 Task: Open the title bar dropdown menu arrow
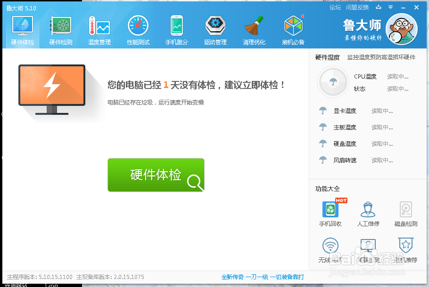tap(391, 8)
